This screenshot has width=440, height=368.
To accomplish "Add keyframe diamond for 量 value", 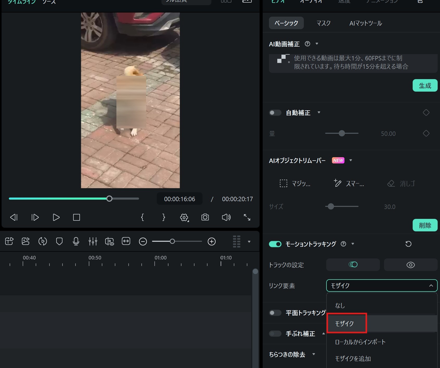I will tap(426, 134).
